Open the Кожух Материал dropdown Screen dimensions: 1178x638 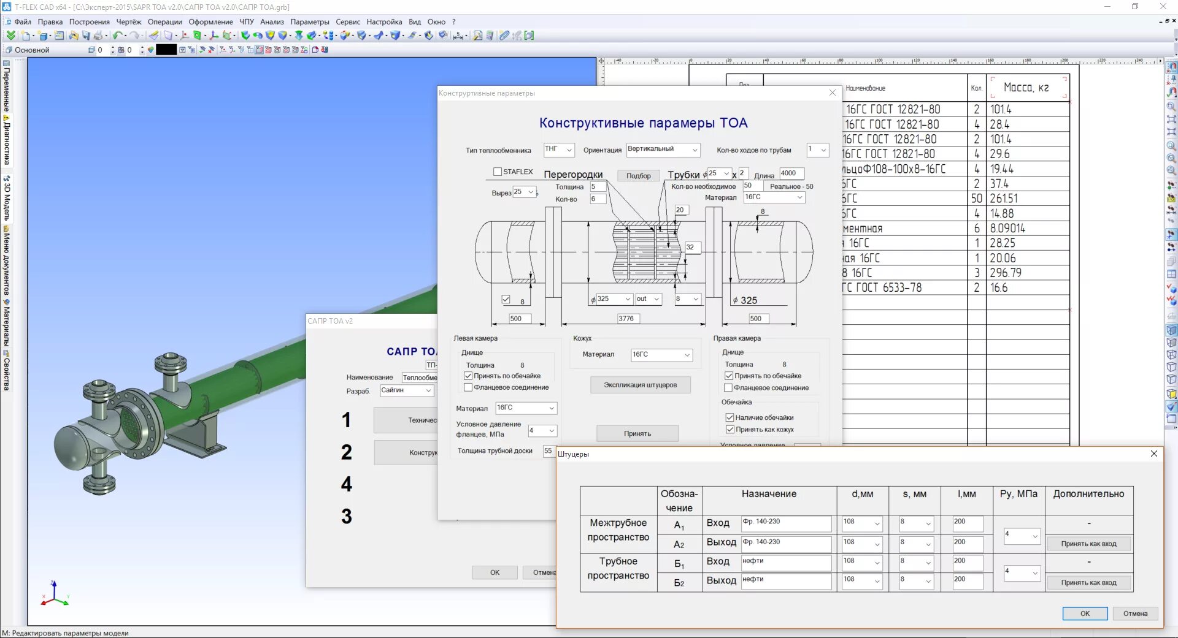pos(662,354)
